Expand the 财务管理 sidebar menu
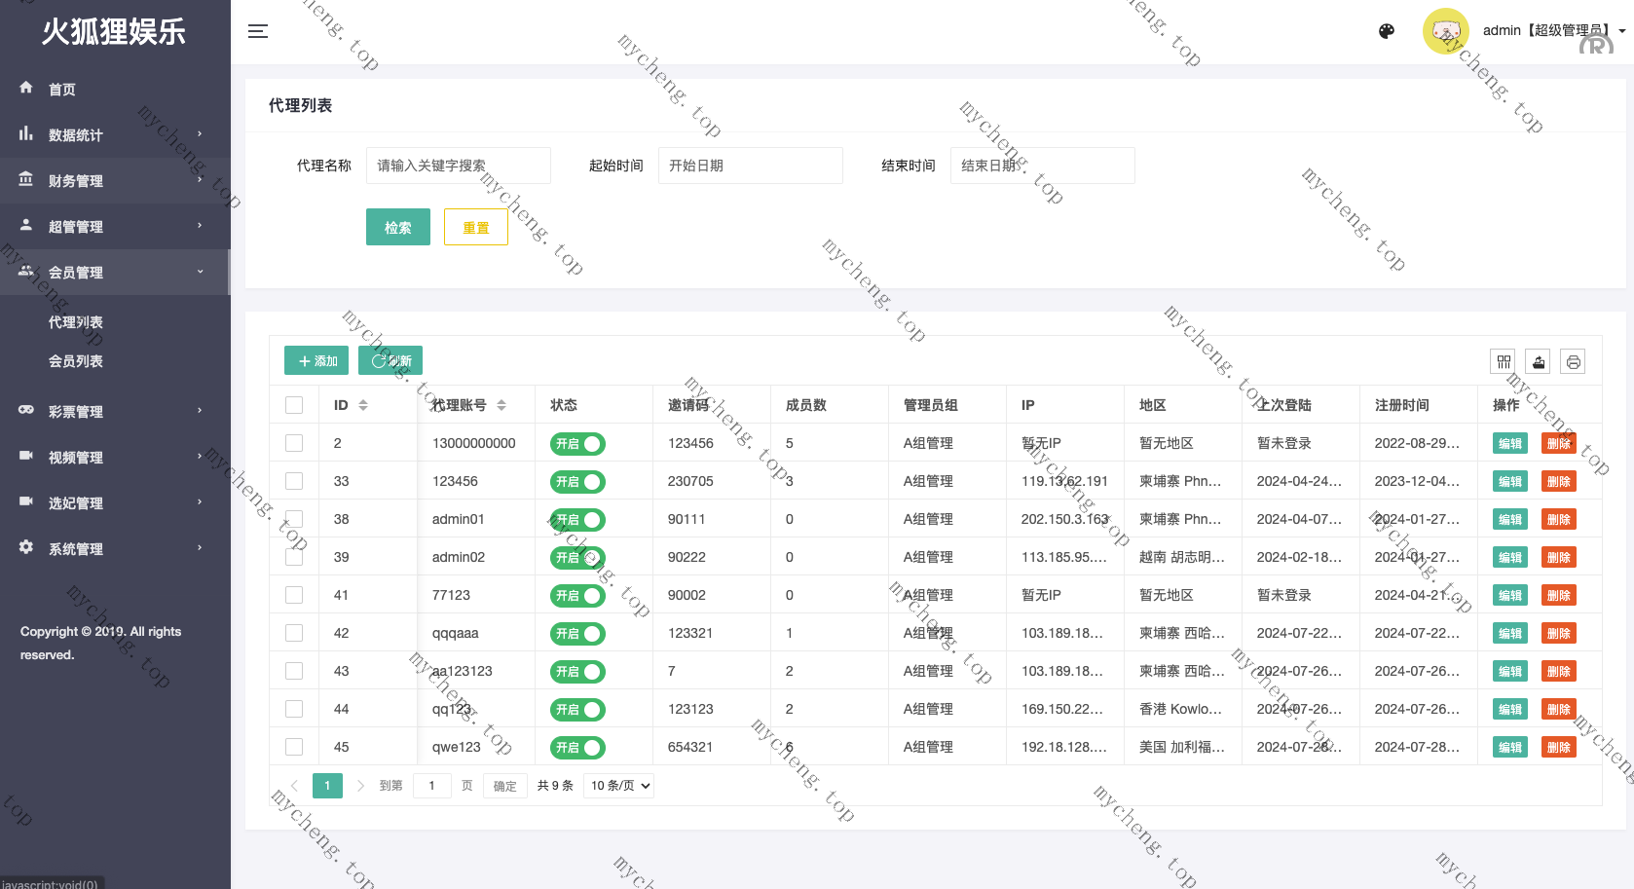 tap(113, 181)
